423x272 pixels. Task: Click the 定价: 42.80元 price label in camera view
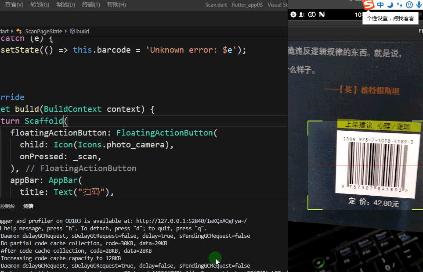(x=374, y=202)
